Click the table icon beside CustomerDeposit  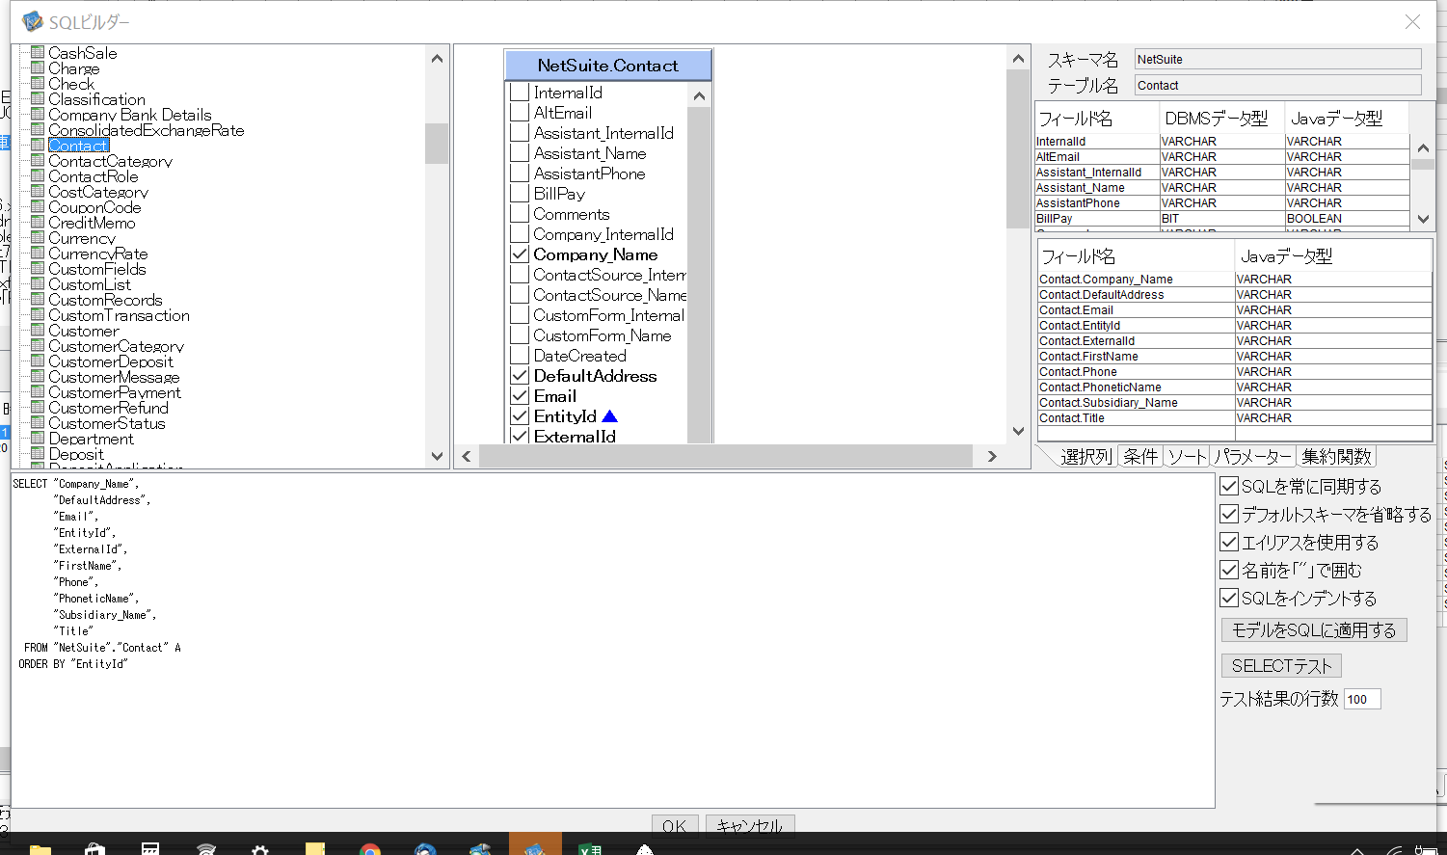[38, 361]
